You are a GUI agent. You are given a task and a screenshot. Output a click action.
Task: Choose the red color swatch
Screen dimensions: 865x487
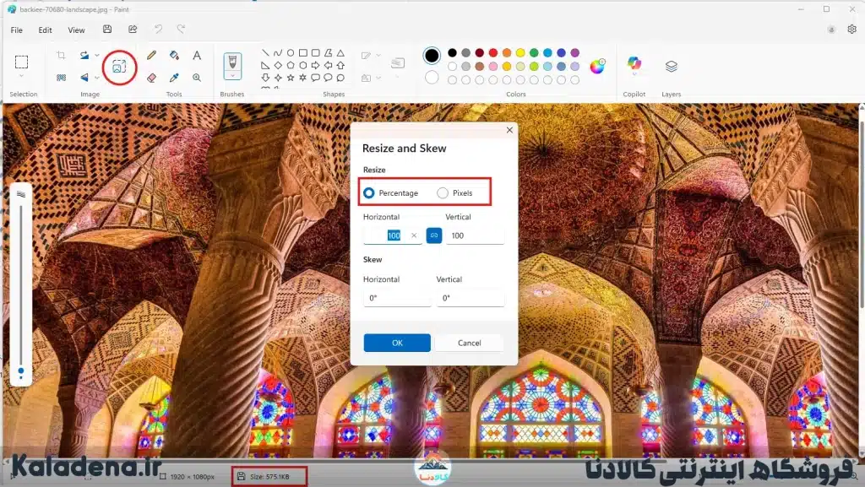493,53
